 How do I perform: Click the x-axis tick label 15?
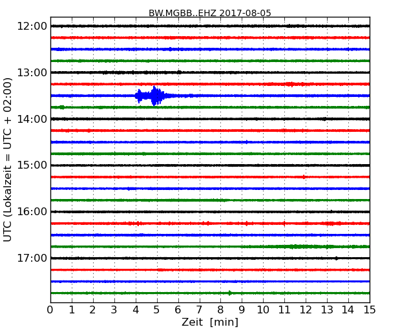370,310
